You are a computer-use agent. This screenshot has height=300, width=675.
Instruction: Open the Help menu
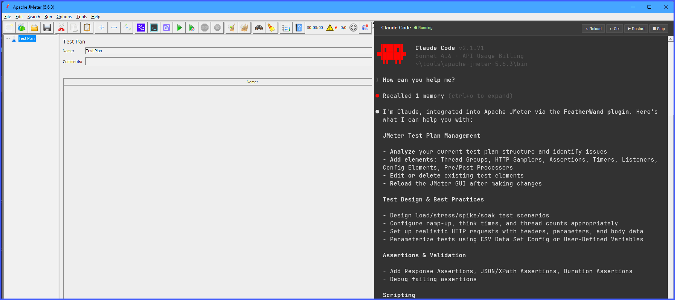pos(96,17)
